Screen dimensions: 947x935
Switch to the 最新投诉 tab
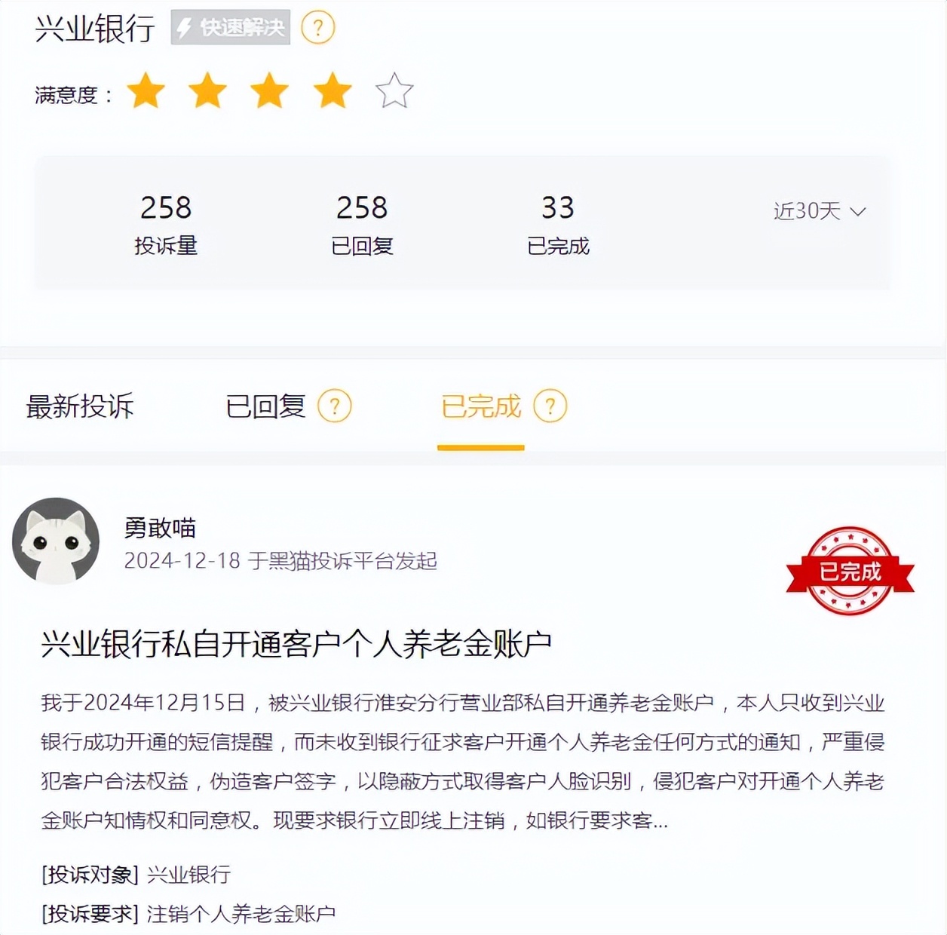[x=80, y=406]
